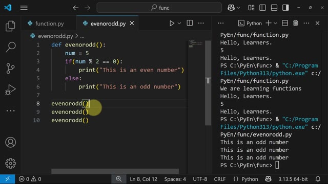This screenshot has width=328, height=184.
Task: Click evenorodd() call on line 10
Action: coord(70,121)
